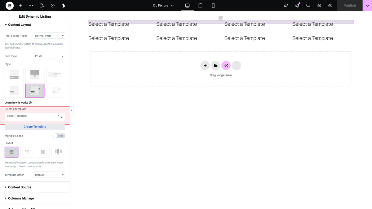
Task: Clear the template selection with the x
Action: click(58, 115)
